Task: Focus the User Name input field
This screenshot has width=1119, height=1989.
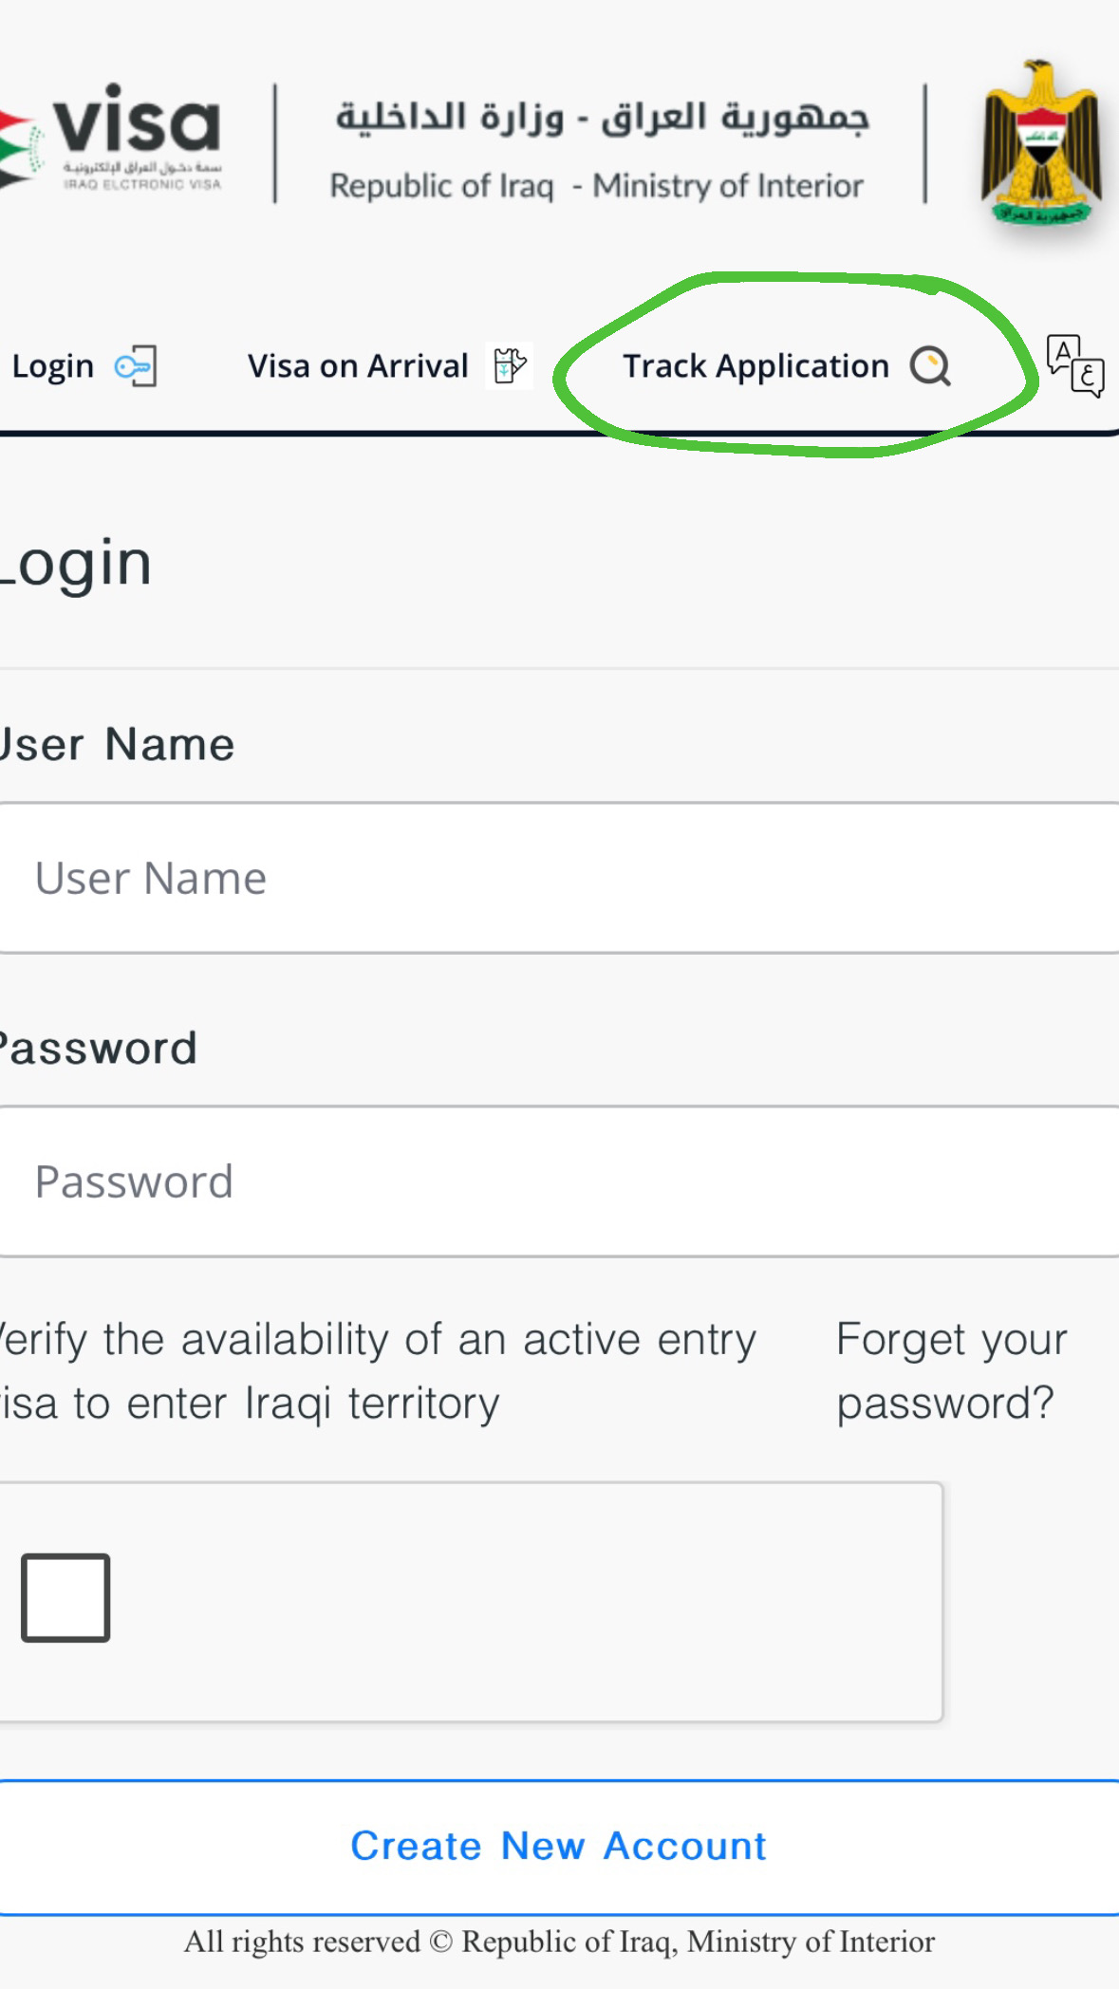Action: pos(560,878)
